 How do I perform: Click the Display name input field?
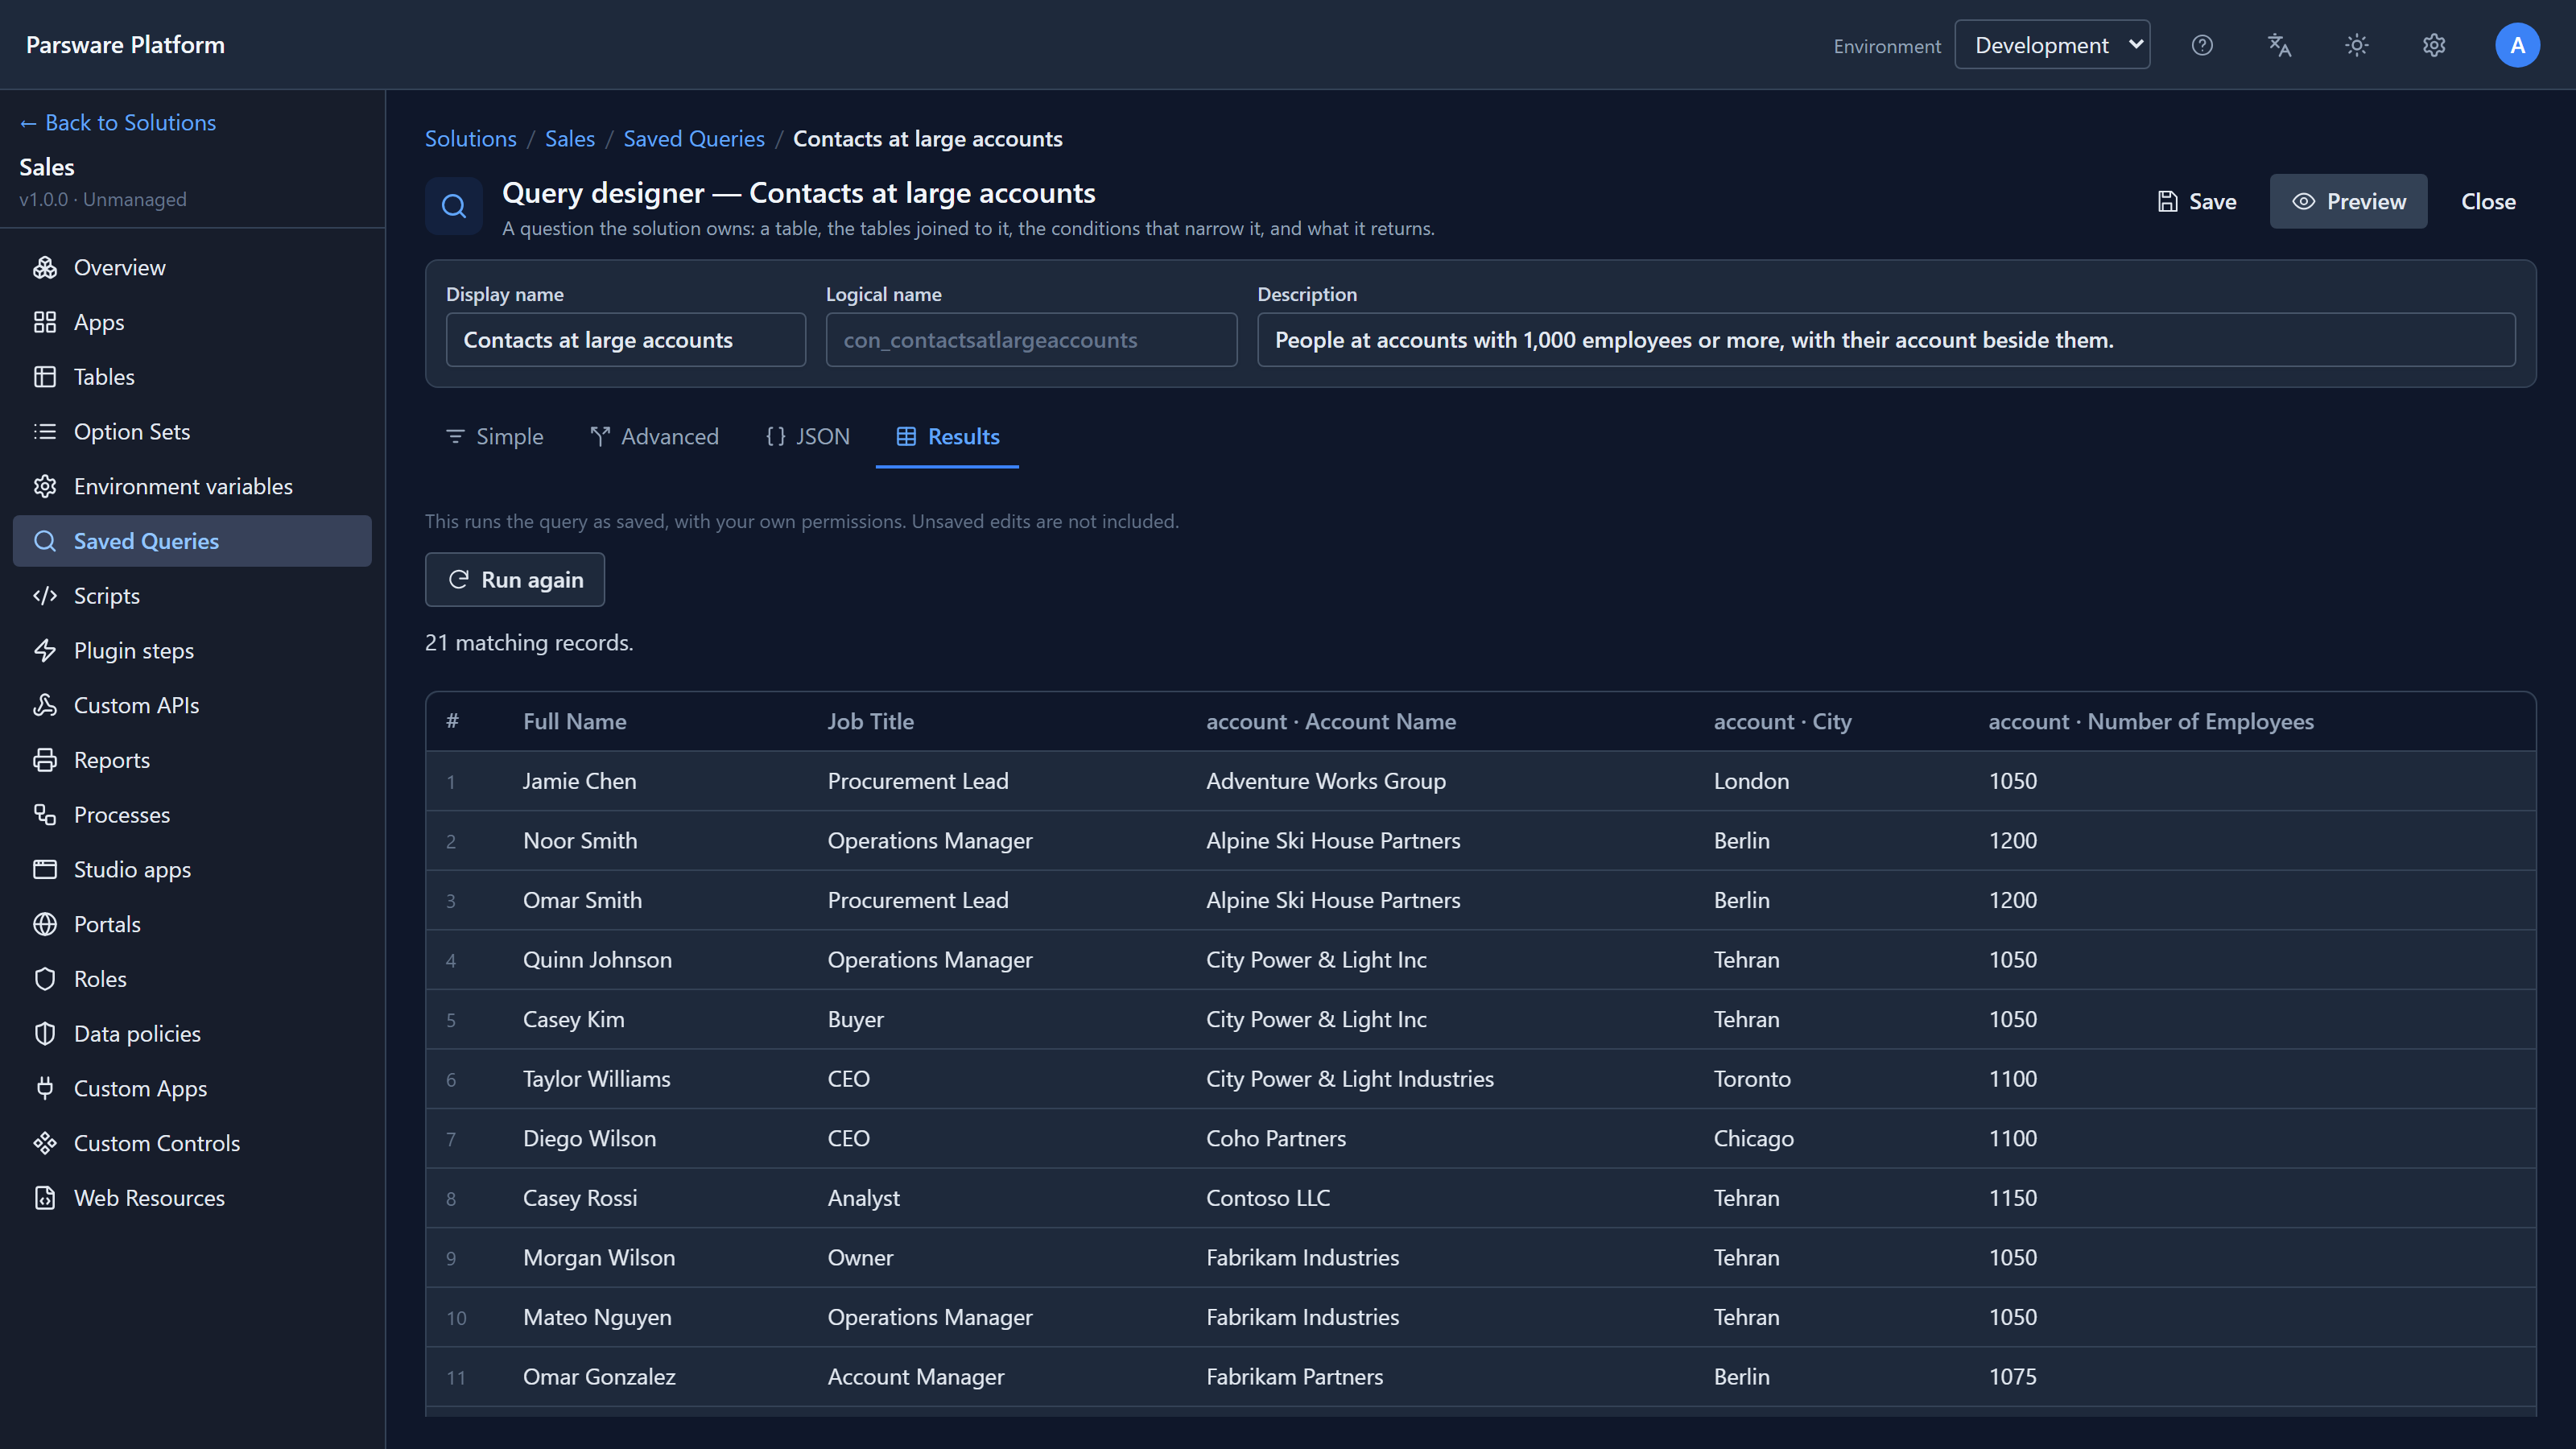pyautogui.click(x=626, y=340)
